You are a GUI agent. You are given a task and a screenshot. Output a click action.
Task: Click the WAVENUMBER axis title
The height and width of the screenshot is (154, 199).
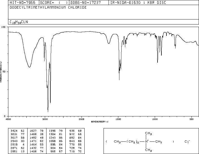[x=100, y=122]
